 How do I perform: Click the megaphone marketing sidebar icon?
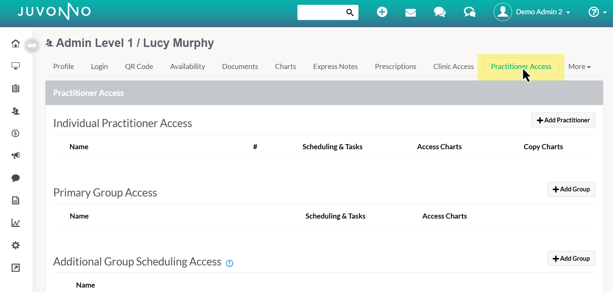[x=16, y=155]
